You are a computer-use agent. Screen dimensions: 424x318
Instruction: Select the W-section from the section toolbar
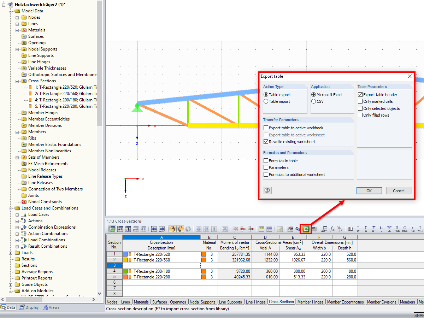(x=358, y=229)
